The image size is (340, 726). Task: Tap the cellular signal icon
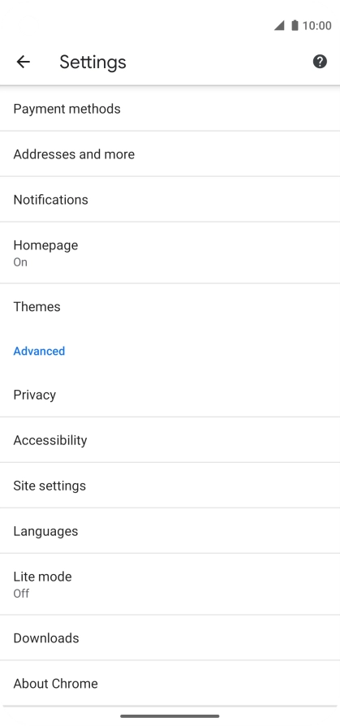279,25
